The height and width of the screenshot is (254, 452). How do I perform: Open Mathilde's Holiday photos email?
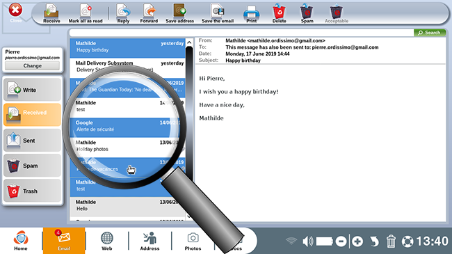click(127, 148)
